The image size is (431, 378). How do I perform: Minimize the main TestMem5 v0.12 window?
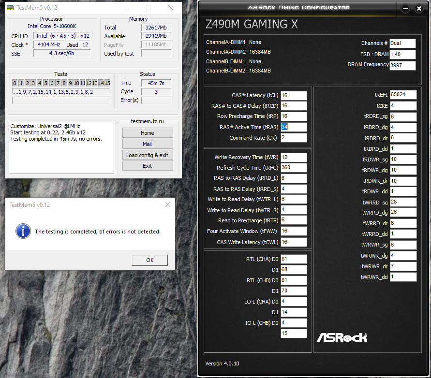point(127,8)
